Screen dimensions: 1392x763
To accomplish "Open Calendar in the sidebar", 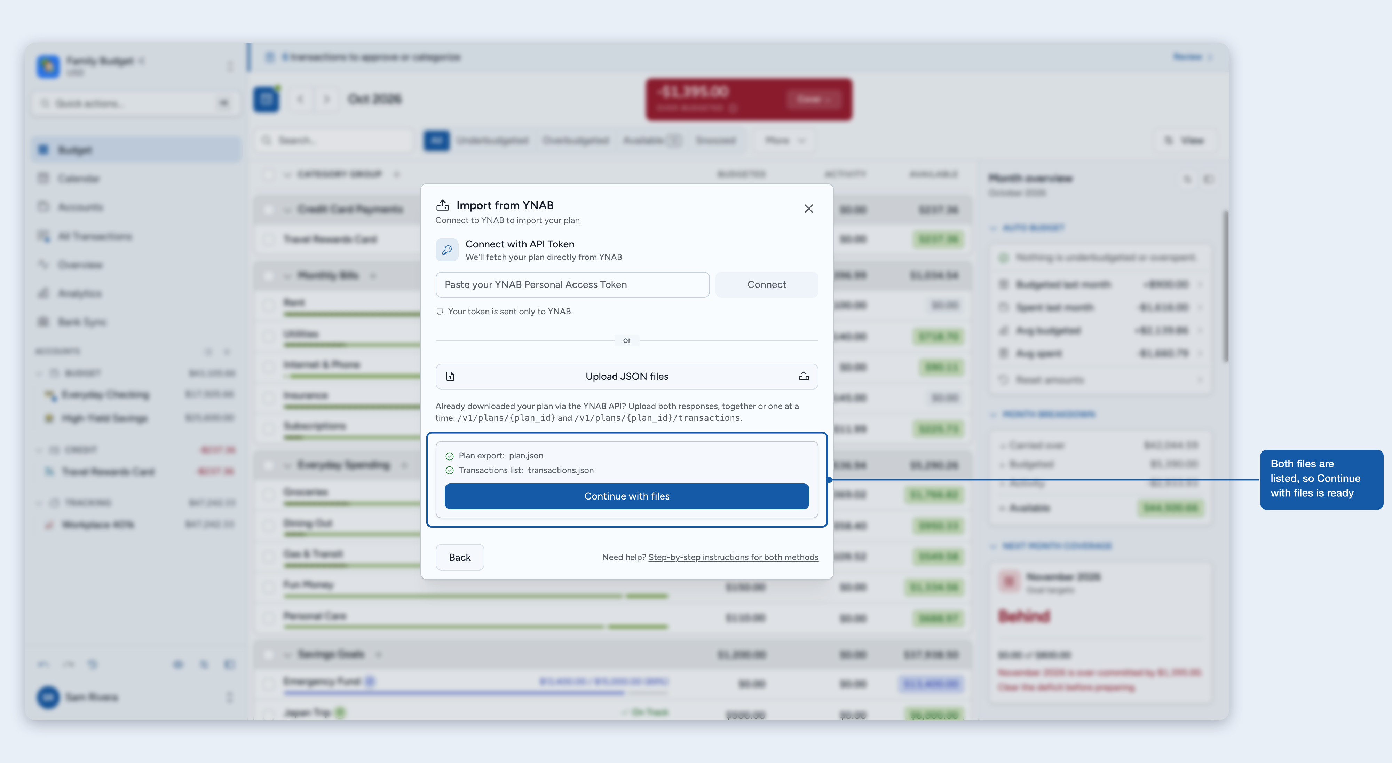I will [x=136, y=178].
